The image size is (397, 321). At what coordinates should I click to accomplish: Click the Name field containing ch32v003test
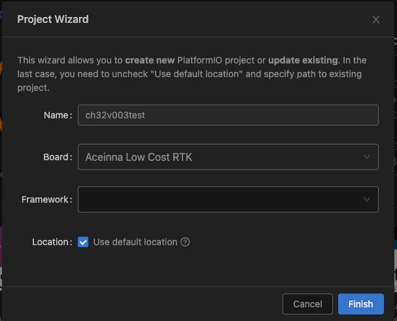(228, 115)
